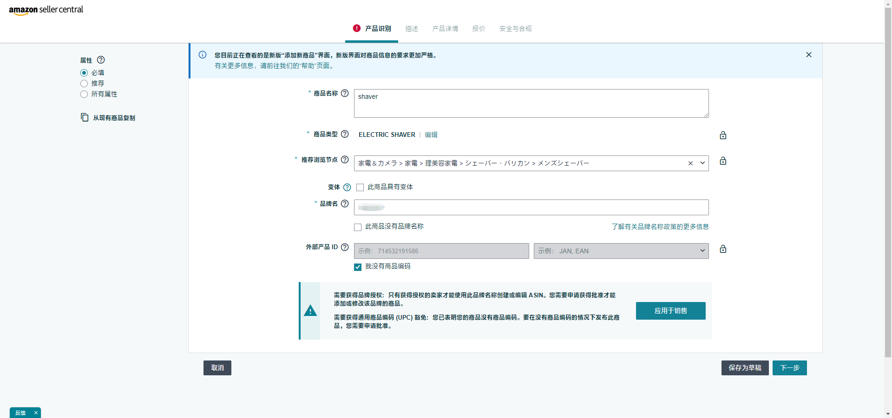Uncheck the 我没有商品编码 checkbox
892x418 pixels.
(x=358, y=267)
